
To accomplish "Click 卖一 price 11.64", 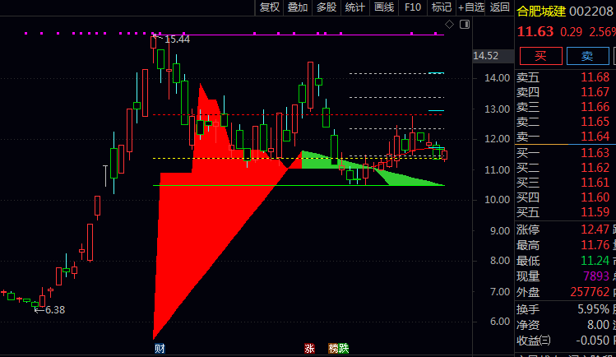I will [595, 137].
